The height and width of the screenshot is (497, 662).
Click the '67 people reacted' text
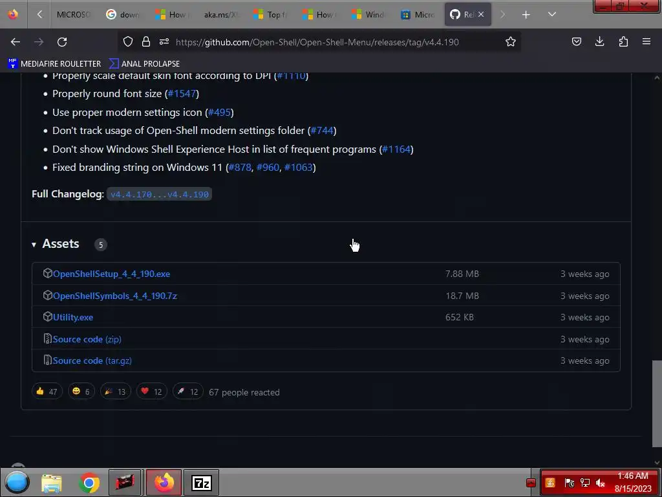click(244, 393)
